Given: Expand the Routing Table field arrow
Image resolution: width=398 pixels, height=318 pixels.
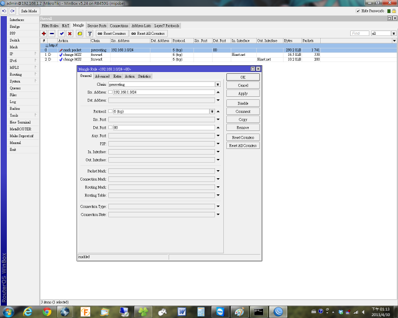Looking at the screenshot, I should pyautogui.click(x=218, y=195).
